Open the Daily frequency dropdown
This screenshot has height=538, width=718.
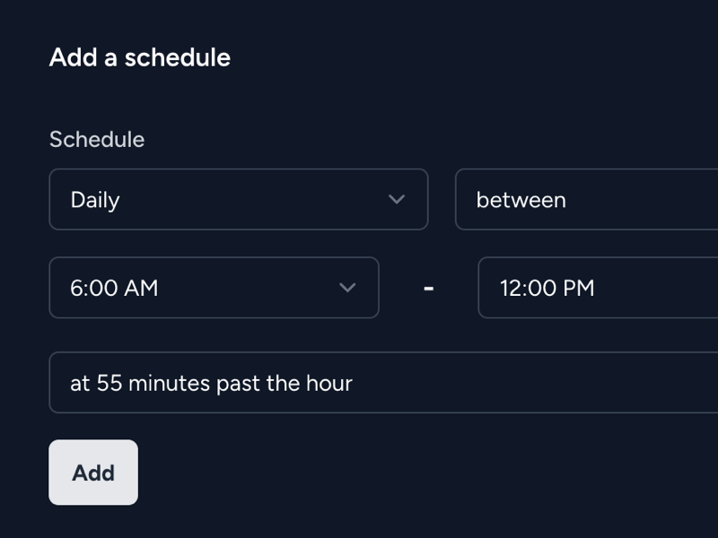[239, 199]
